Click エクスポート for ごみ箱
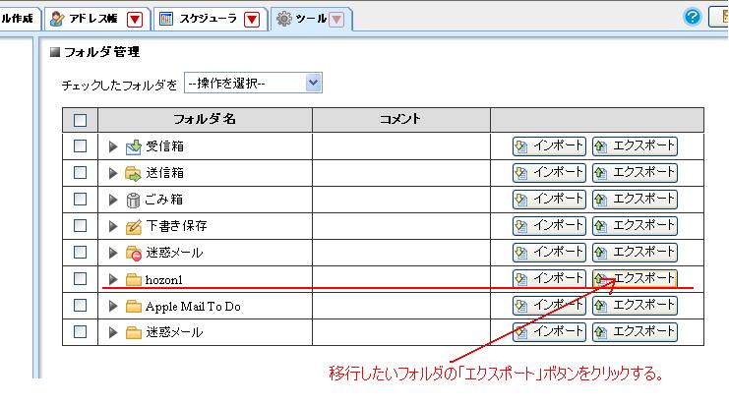Image resolution: width=729 pixels, height=405 pixels. (x=635, y=200)
